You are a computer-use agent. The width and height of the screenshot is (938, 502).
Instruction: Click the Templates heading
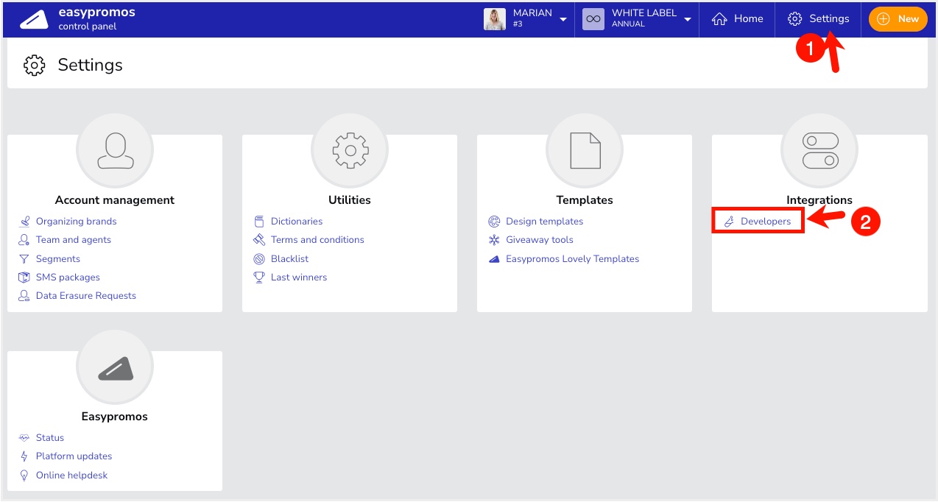(585, 200)
